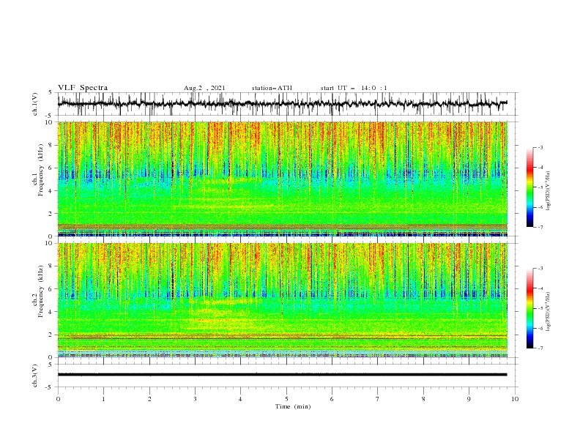Click the "7" tick on the time axis

(378, 399)
